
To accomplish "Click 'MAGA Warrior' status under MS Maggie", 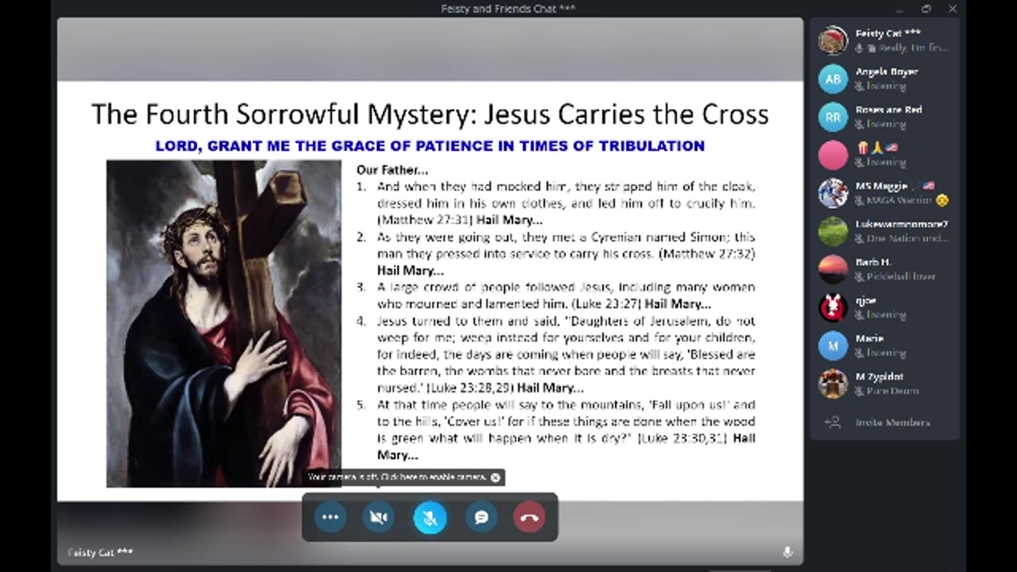I will click(901, 200).
